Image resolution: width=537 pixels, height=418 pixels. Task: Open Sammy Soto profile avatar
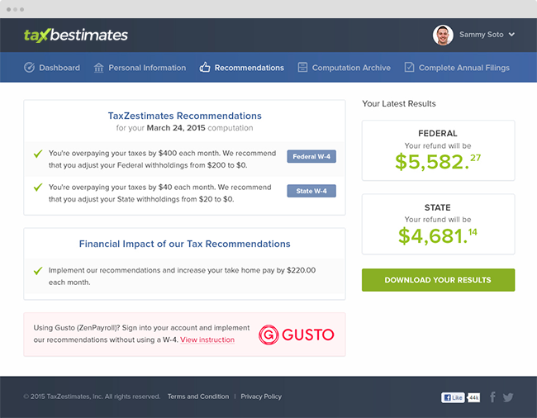(443, 35)
